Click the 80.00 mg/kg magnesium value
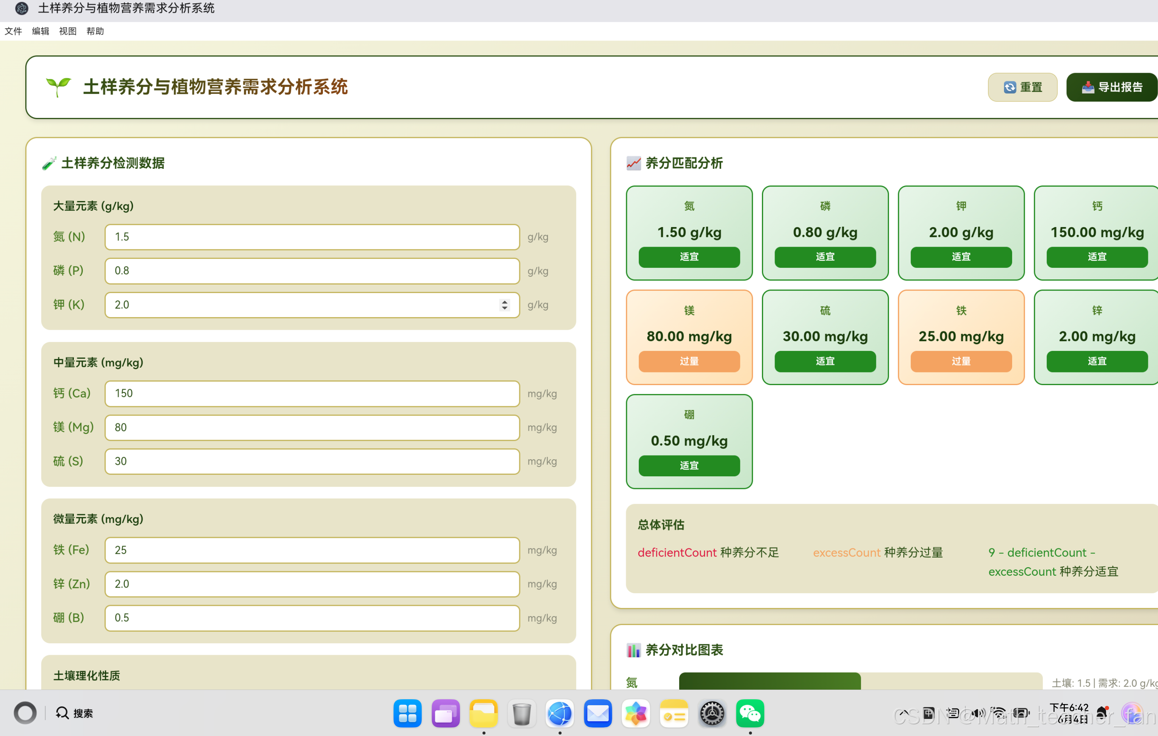 tap(689, 336)
